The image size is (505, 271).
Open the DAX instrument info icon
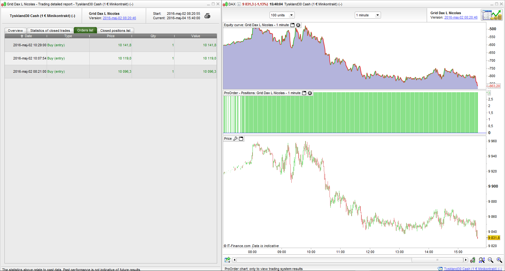(239, 4)
